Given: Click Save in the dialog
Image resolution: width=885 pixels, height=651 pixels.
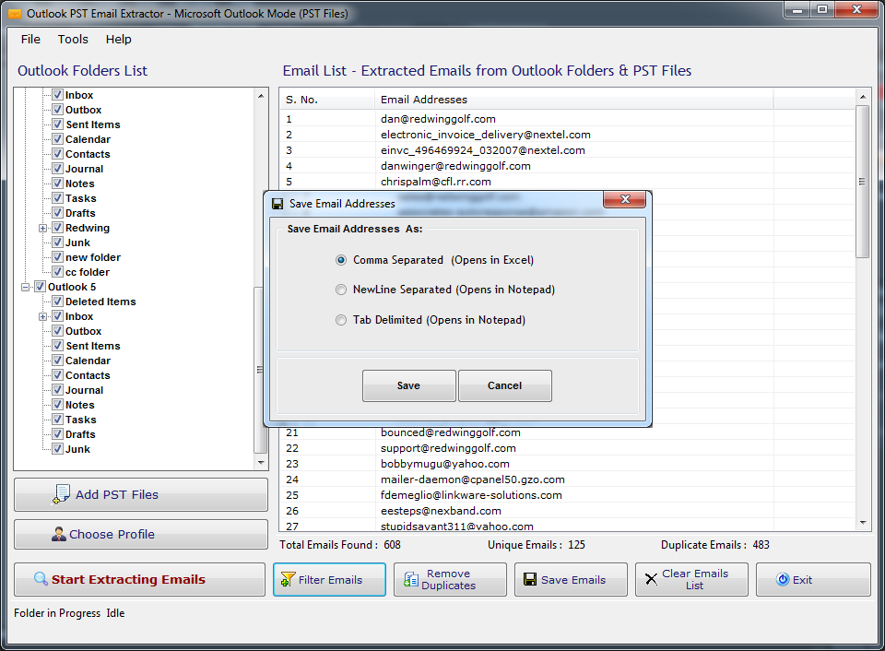Looking at the screenshot, I should click(x=408, y=385).
